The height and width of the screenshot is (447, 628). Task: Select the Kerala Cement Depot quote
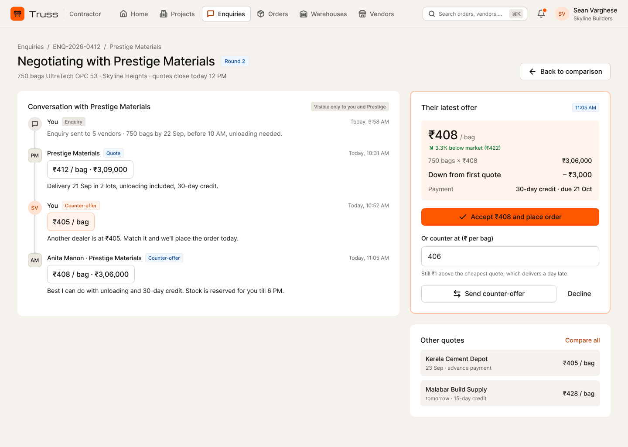[x=510, y=363]
